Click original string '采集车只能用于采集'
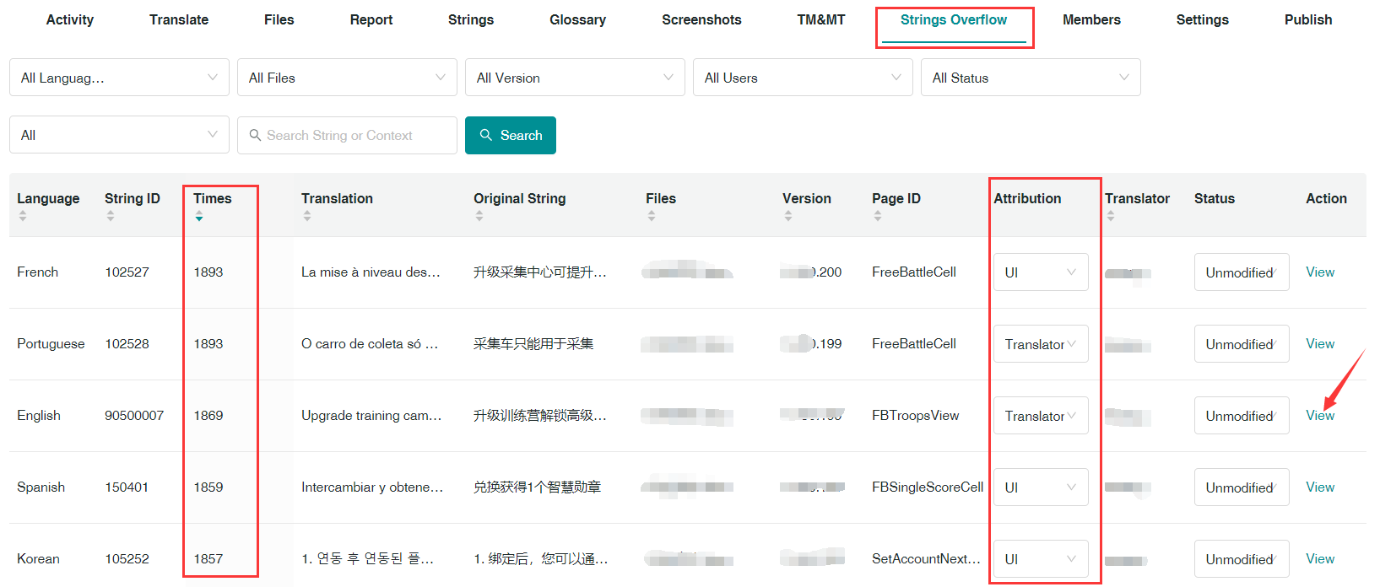Screen dimensions: 1380x587 (533, 343)
